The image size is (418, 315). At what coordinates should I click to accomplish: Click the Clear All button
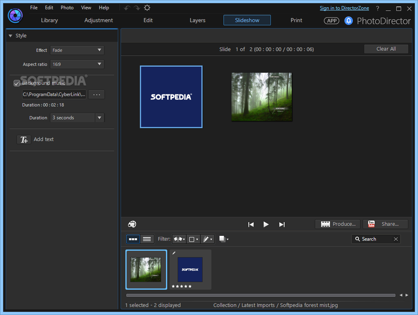click(386, 49)
